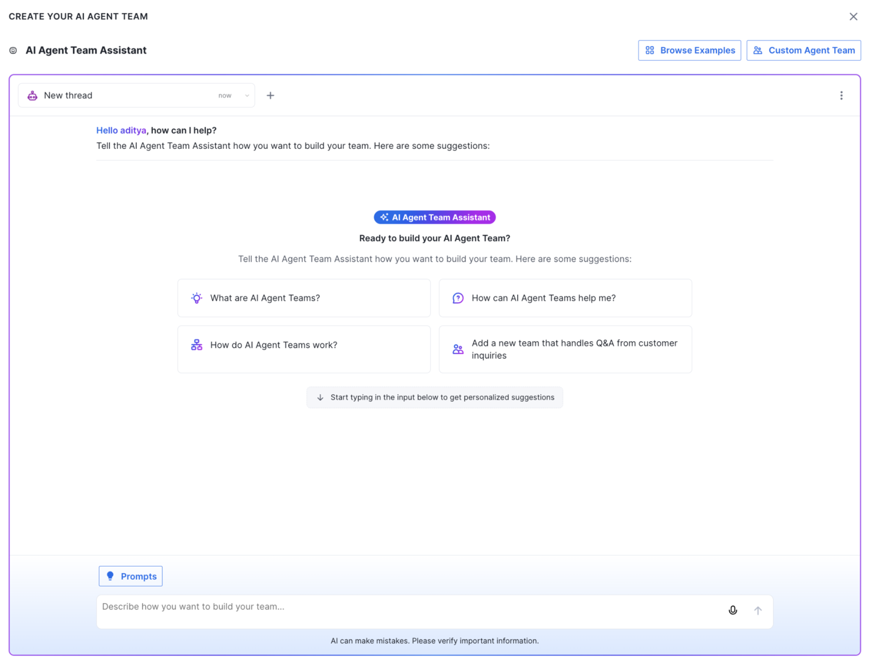Click the 'now' timestamp in thread selector
The image size is (869, 663).
(225, 96)
